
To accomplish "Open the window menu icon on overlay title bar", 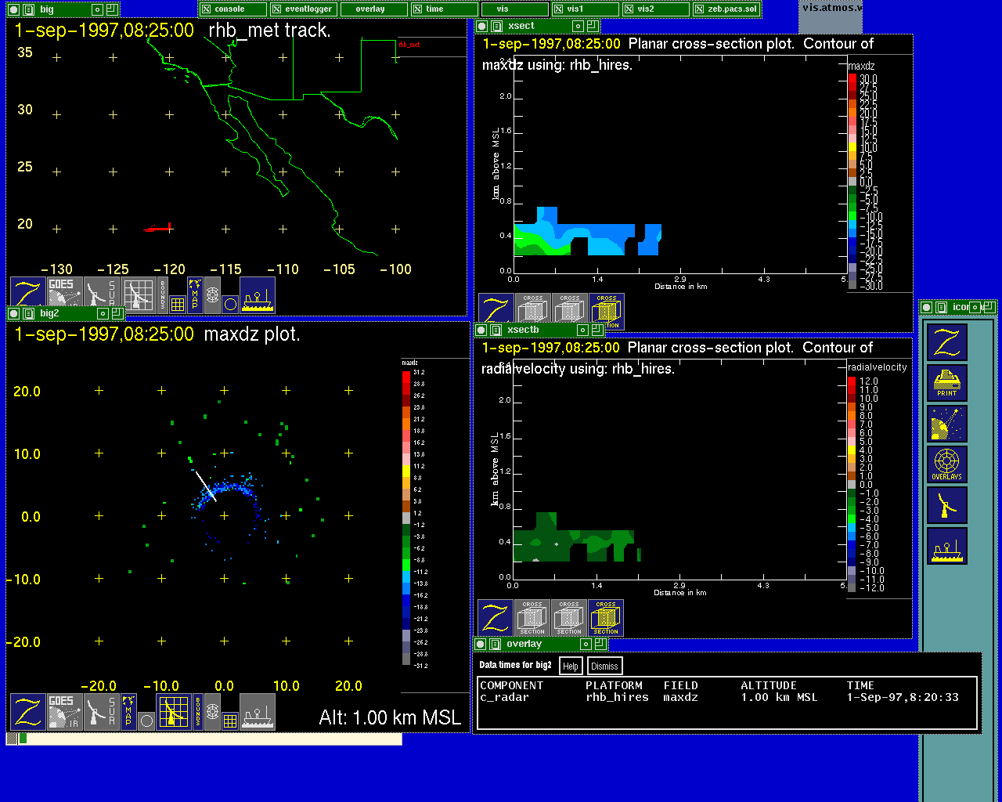I will [495, 644].
